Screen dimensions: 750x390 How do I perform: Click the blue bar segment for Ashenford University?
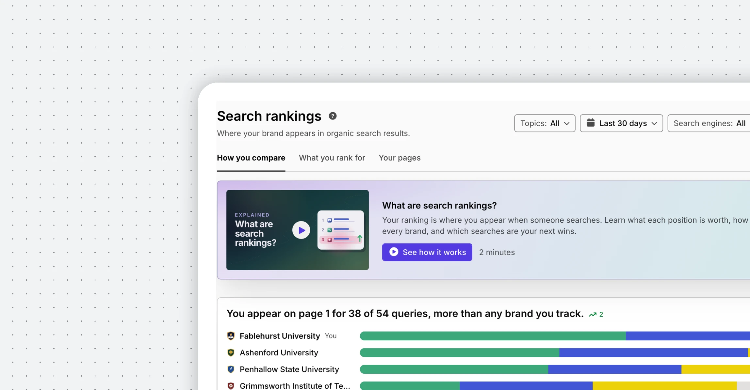click(x=653, y=352)
